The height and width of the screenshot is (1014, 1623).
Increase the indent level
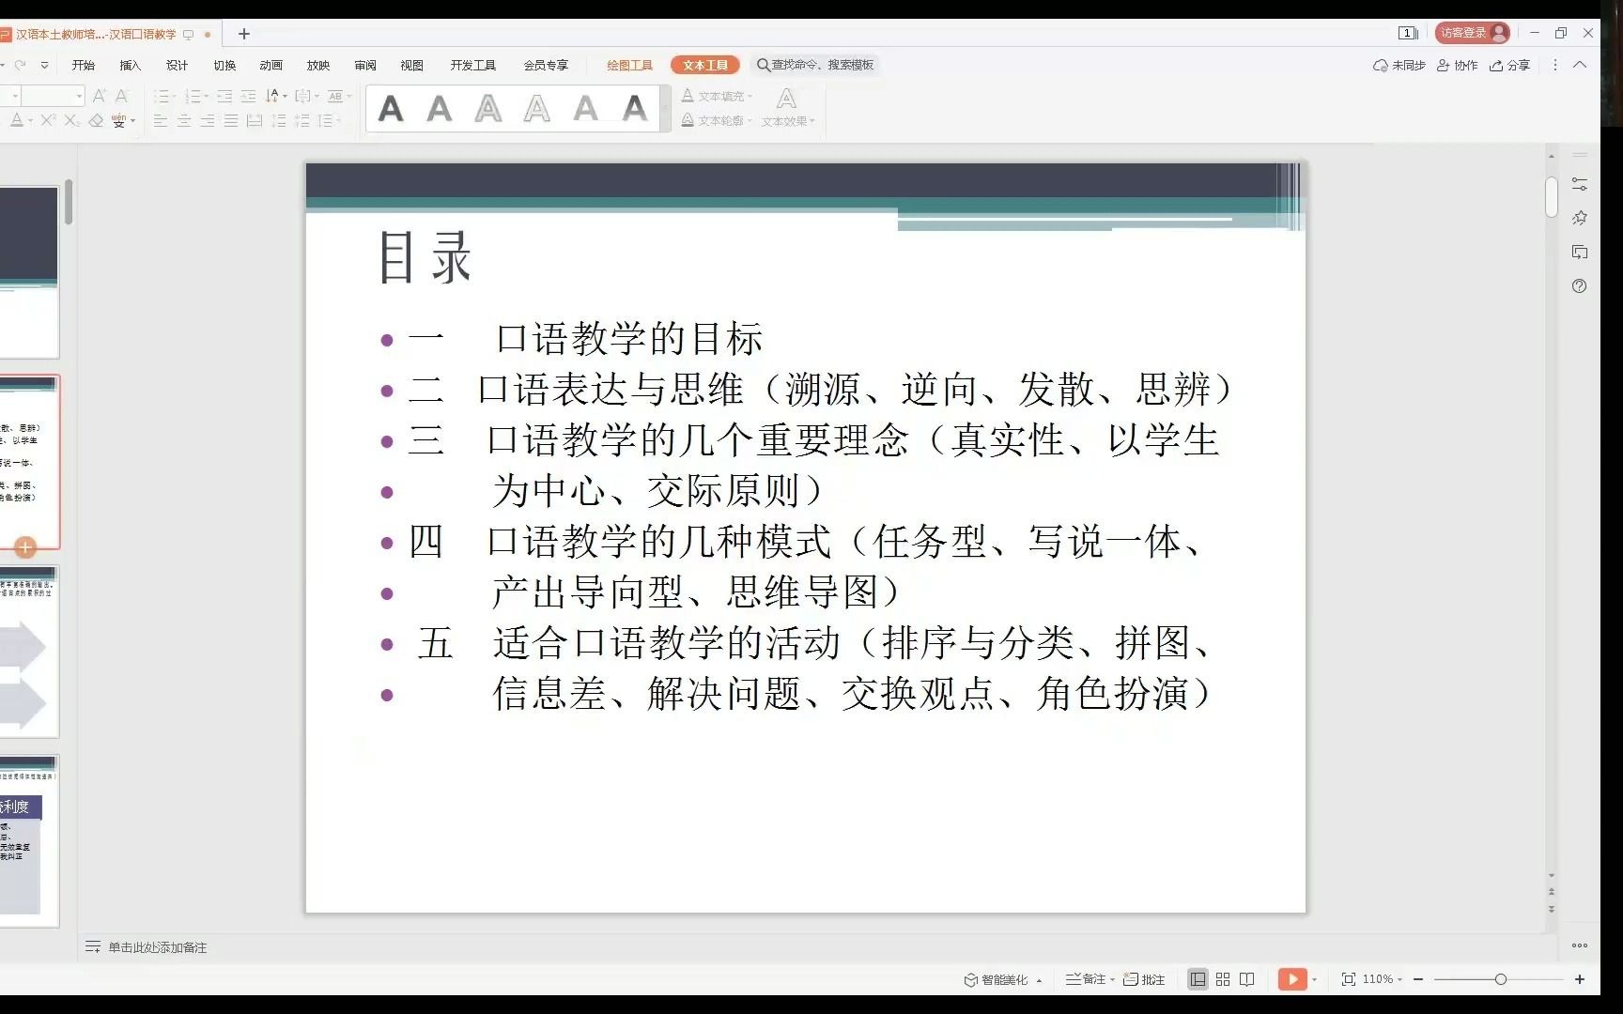click(248, 96)
